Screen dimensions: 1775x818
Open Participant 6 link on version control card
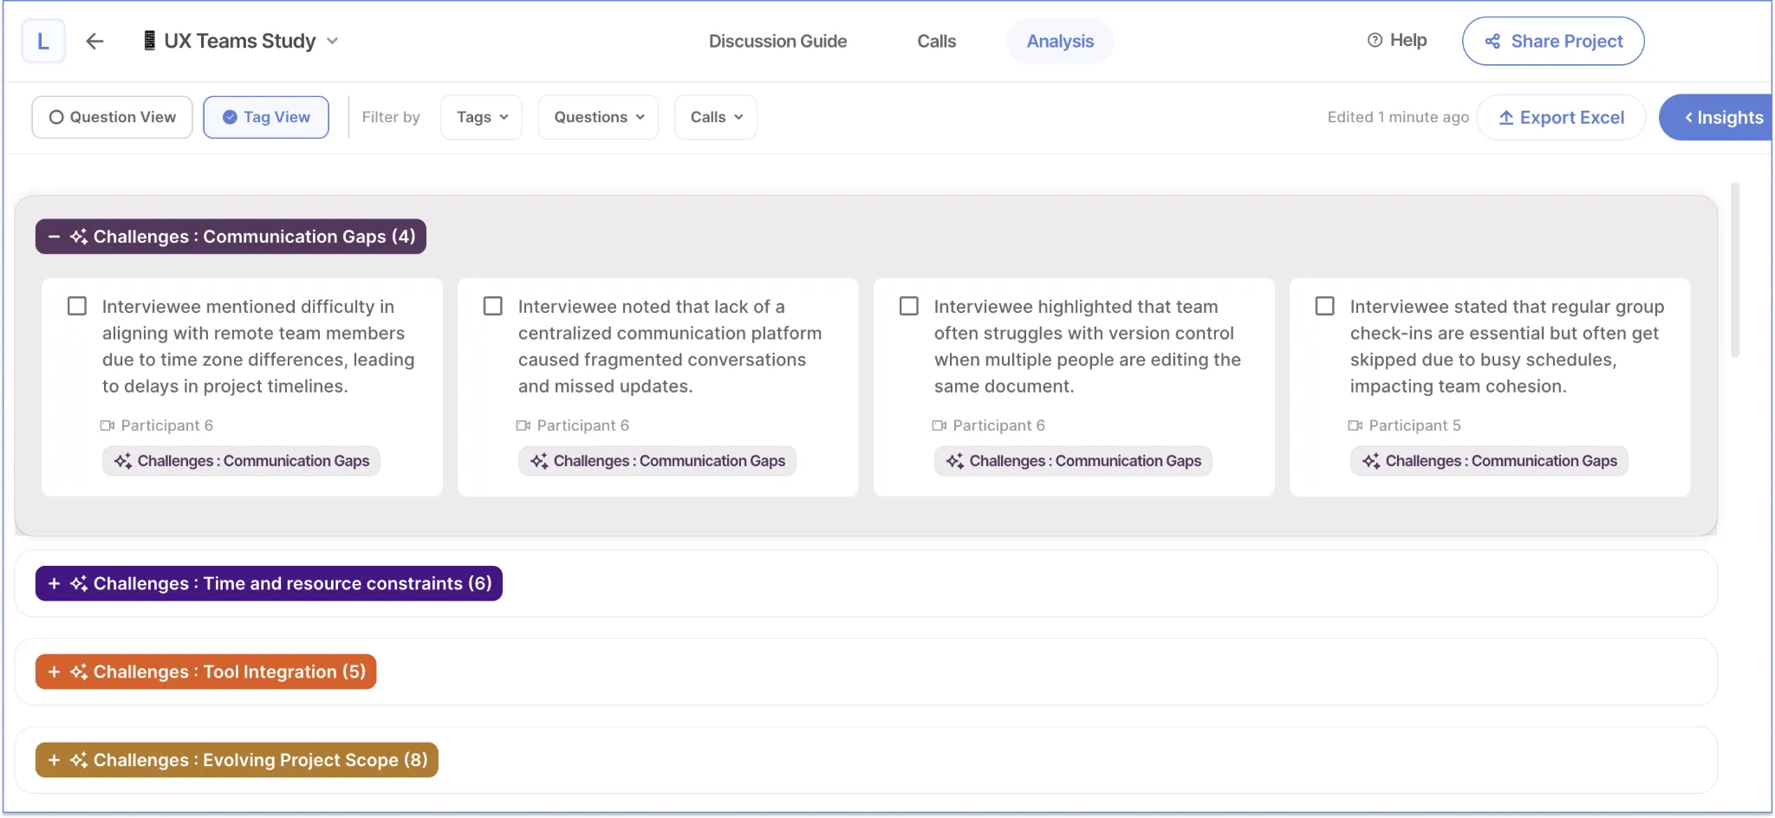coord(998,425)
